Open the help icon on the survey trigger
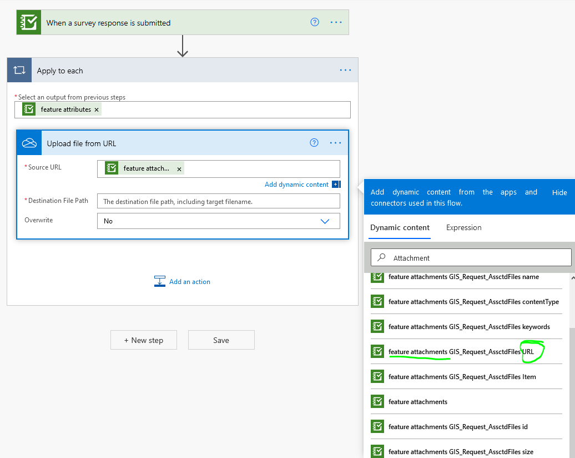The width and height of the screenshot is (575, 458). (x=315, y=22)
